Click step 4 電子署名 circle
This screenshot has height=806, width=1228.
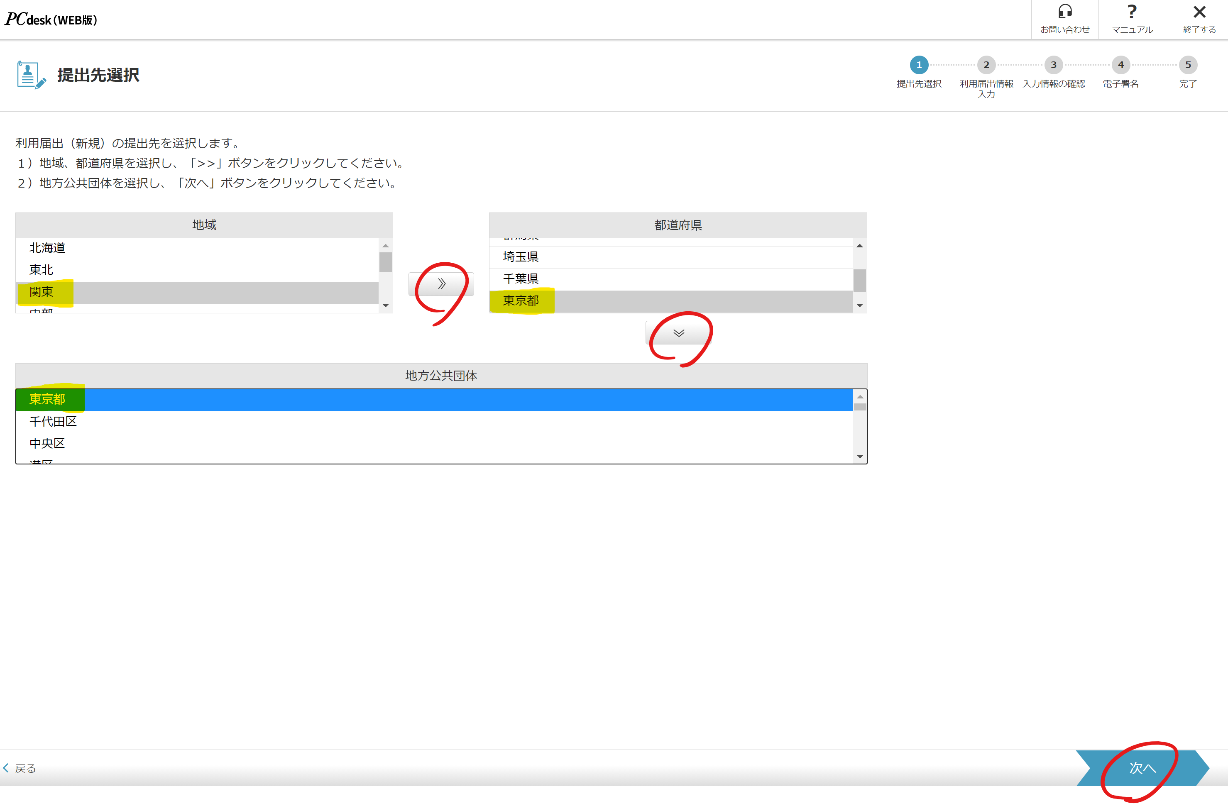coord(1120,65)
